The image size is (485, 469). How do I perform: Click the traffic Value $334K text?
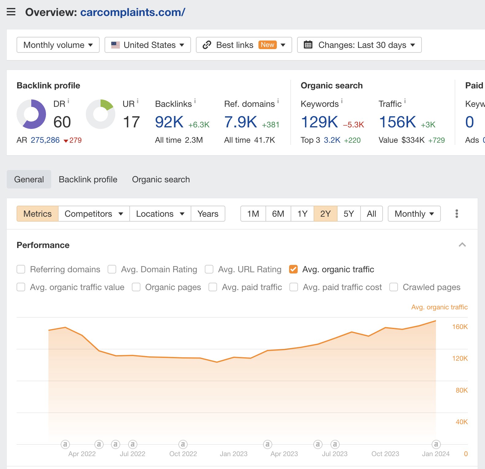click(x=402, y=140)
